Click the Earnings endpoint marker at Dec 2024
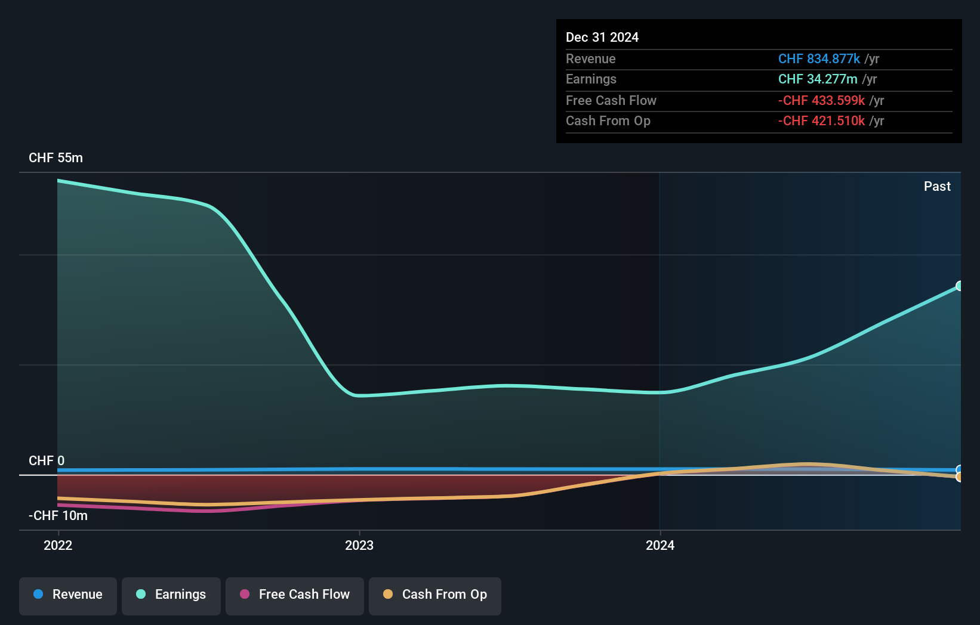Image resolution: width=980 pixels, height=625 pixels. [959, 286]
